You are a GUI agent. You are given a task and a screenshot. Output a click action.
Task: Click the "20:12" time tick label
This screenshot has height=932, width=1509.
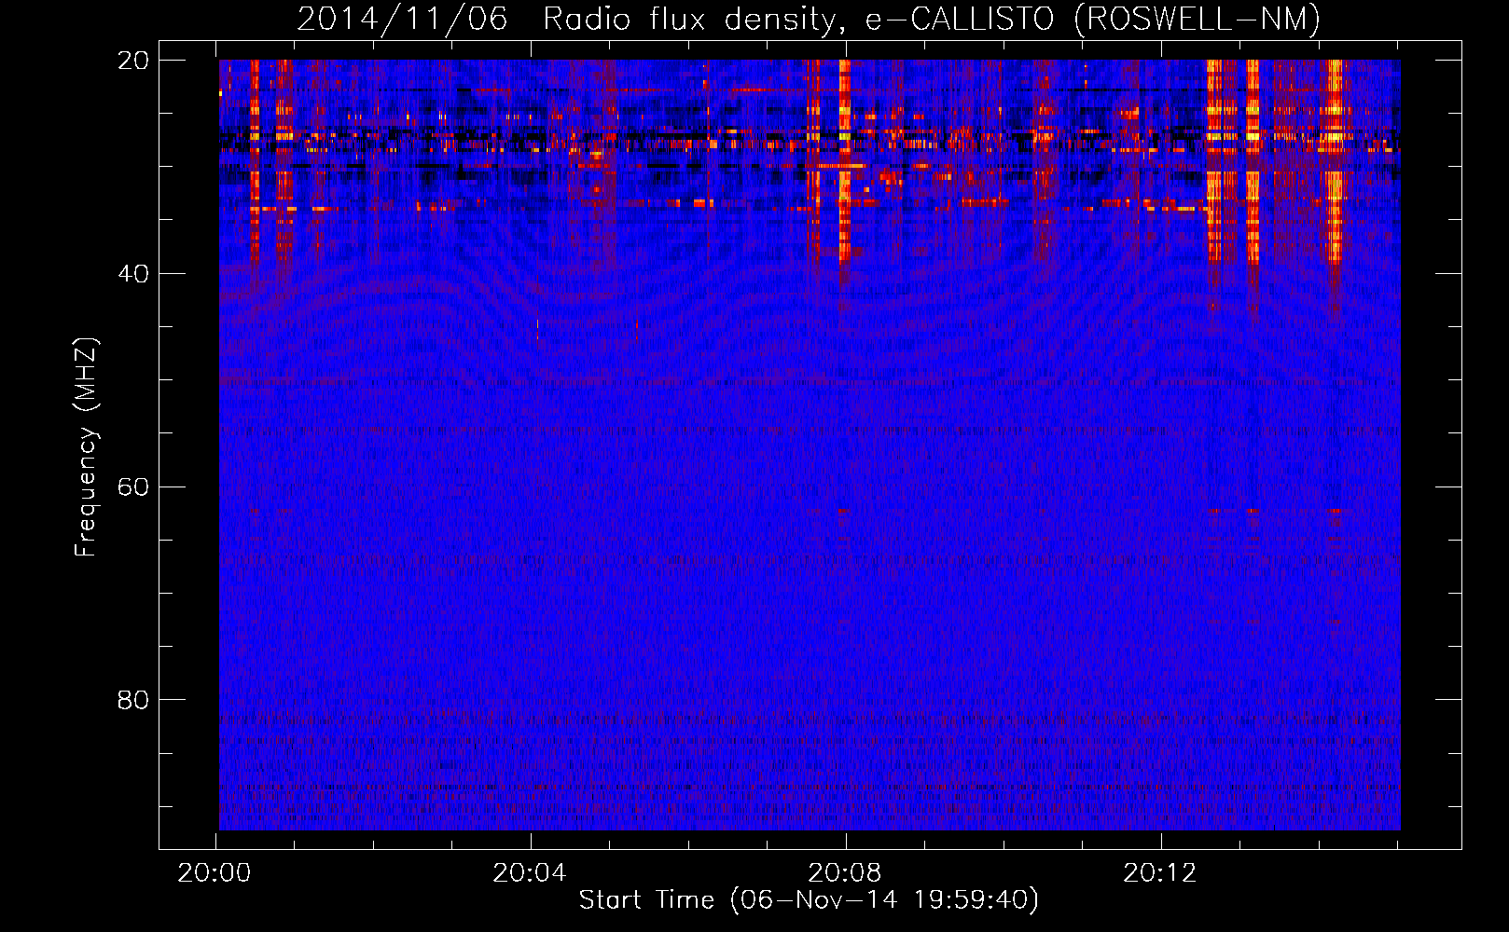(x=1160, y=873)
